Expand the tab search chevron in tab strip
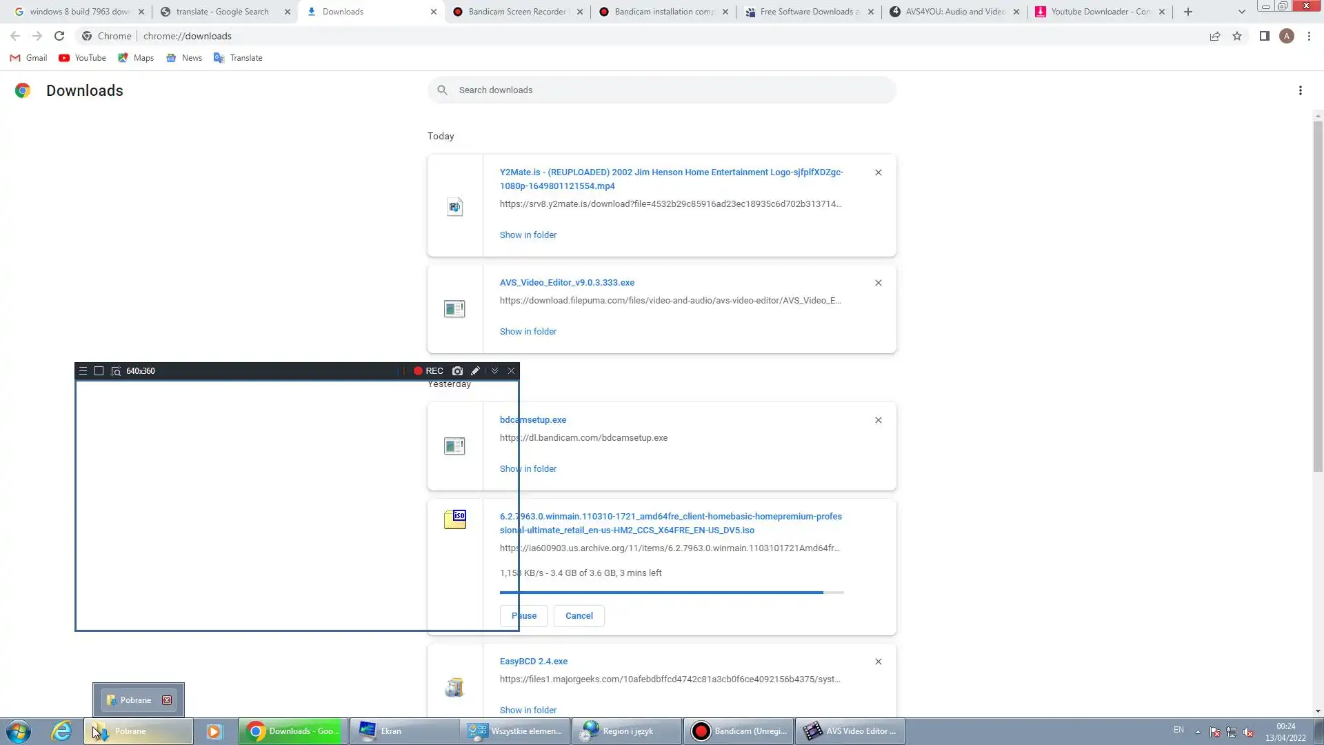Screen dimensions: 1324x745 1242,12
